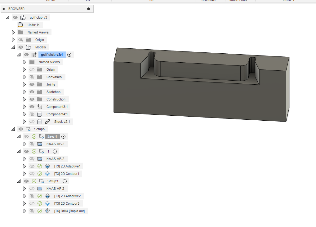This screenshot has height=227, width=316.
Task: Hide the Joints folder
Action: 32,84
